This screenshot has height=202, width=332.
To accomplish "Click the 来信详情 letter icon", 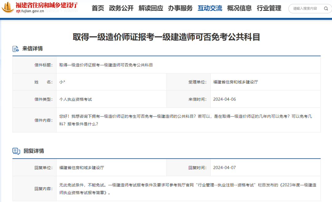I will click(16, 49).
